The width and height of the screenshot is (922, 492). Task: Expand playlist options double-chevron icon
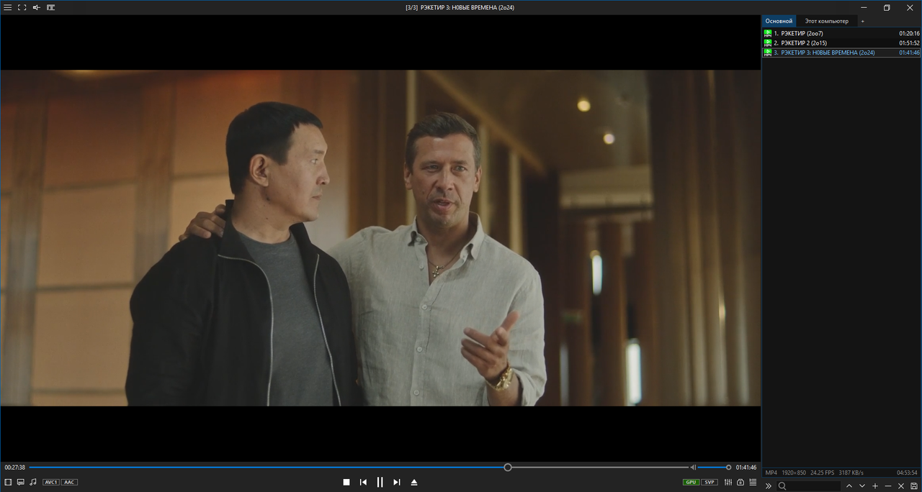pyautogui.click(x=769, y=486)
